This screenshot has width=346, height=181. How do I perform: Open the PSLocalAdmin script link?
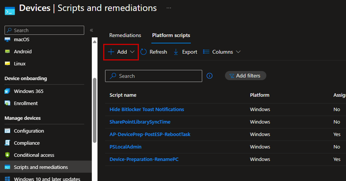125,147
